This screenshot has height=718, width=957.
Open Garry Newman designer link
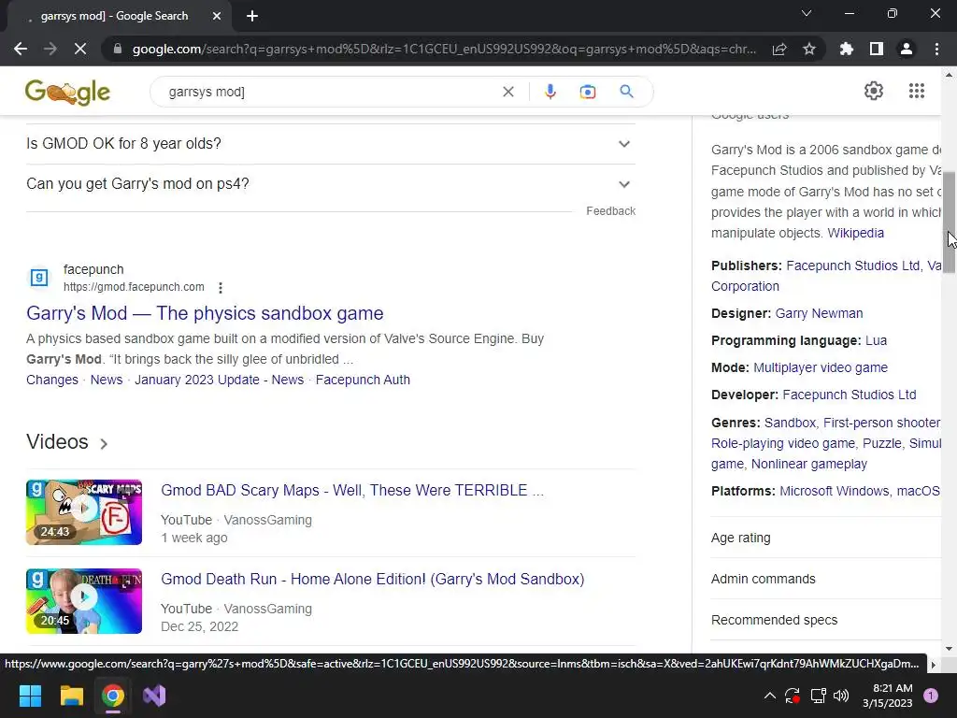pos(819,313)
